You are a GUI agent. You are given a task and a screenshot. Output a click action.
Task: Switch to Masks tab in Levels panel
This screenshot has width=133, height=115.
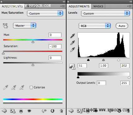[x=98, y=7]
